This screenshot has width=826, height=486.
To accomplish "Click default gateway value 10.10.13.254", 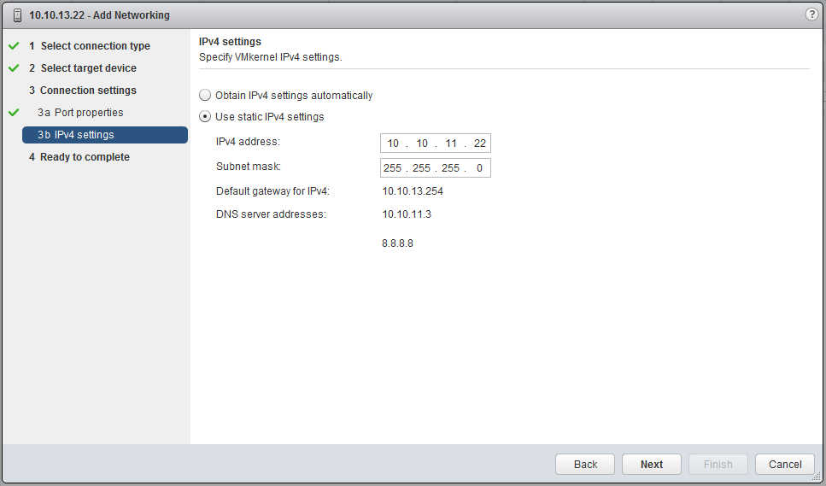I will (413, 191).
